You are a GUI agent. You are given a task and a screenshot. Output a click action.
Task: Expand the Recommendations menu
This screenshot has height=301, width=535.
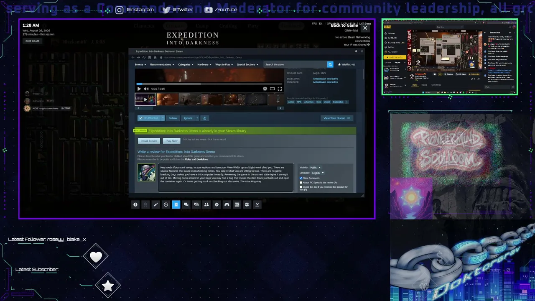click(x=162, y=64)
